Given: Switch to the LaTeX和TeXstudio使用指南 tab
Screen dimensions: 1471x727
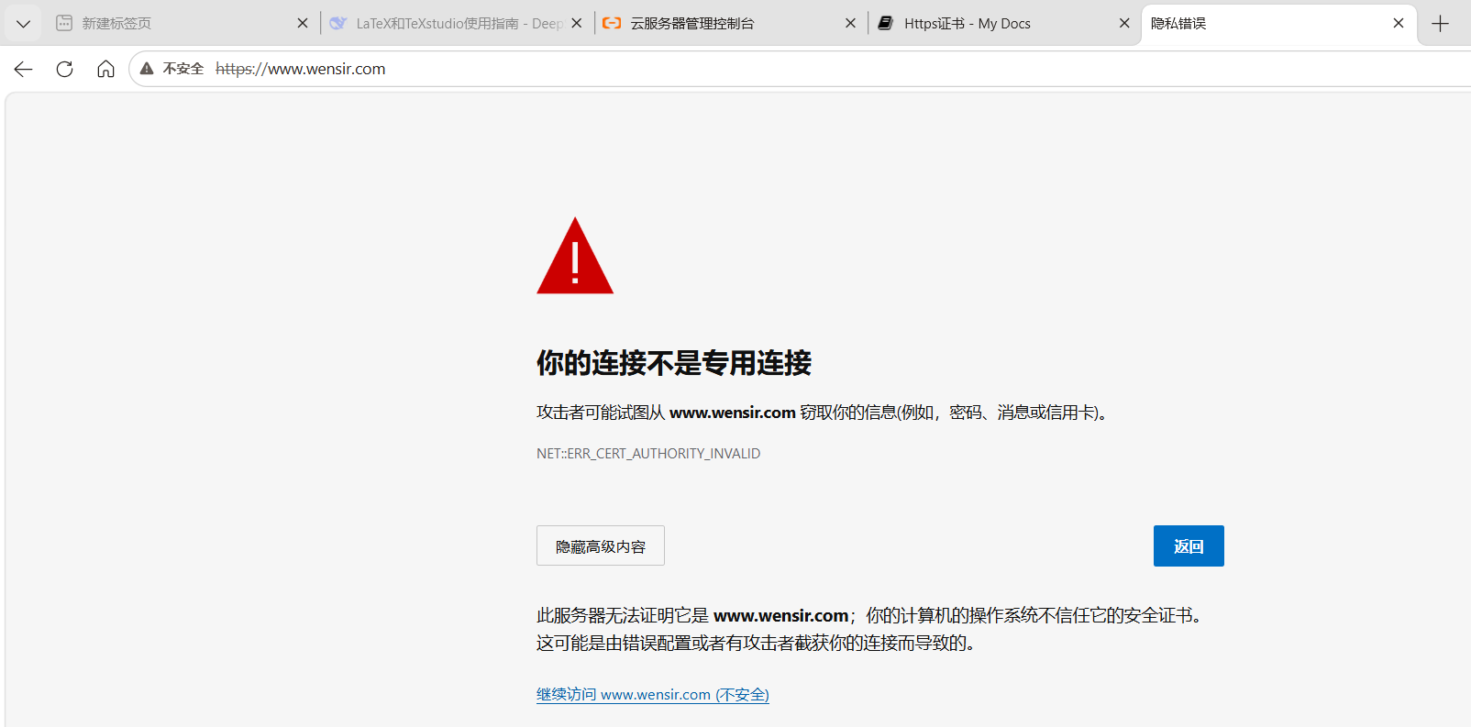Looking at the screenshot, I should point(456,24).
